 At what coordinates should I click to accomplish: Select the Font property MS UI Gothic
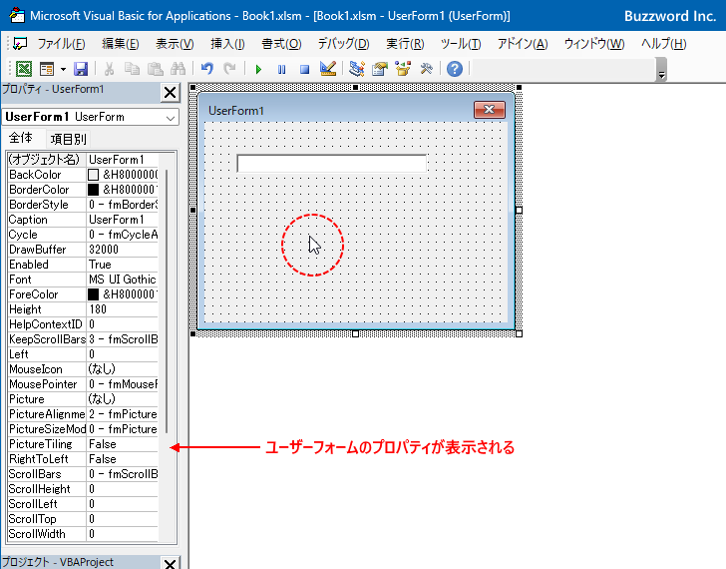click(x=123, y=280)
